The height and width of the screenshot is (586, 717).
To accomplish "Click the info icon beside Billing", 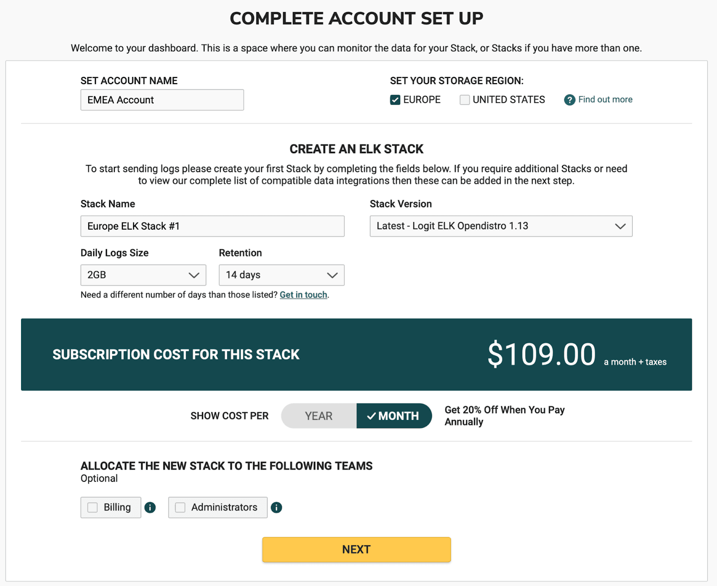I will [x=150, y=507].
